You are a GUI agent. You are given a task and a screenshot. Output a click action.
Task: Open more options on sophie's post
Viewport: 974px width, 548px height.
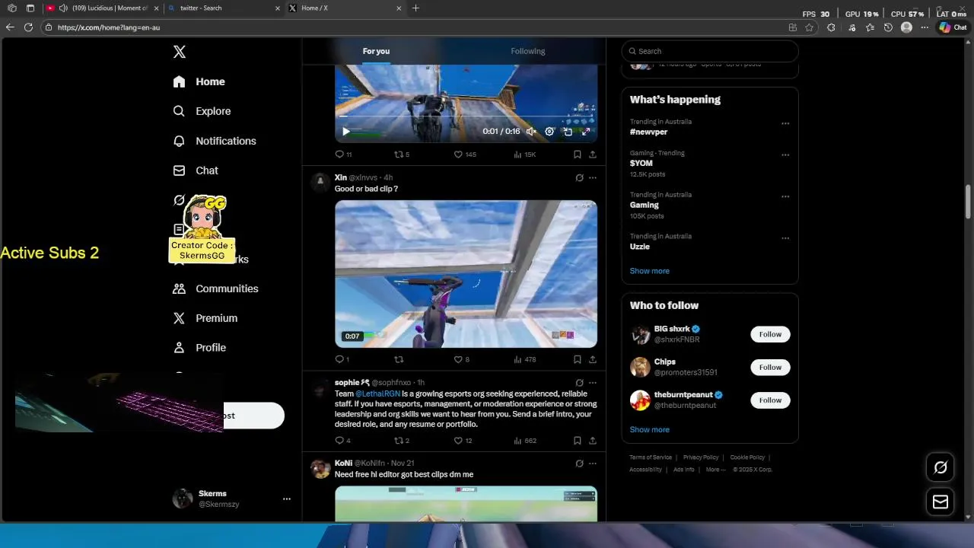click(593, 383)
